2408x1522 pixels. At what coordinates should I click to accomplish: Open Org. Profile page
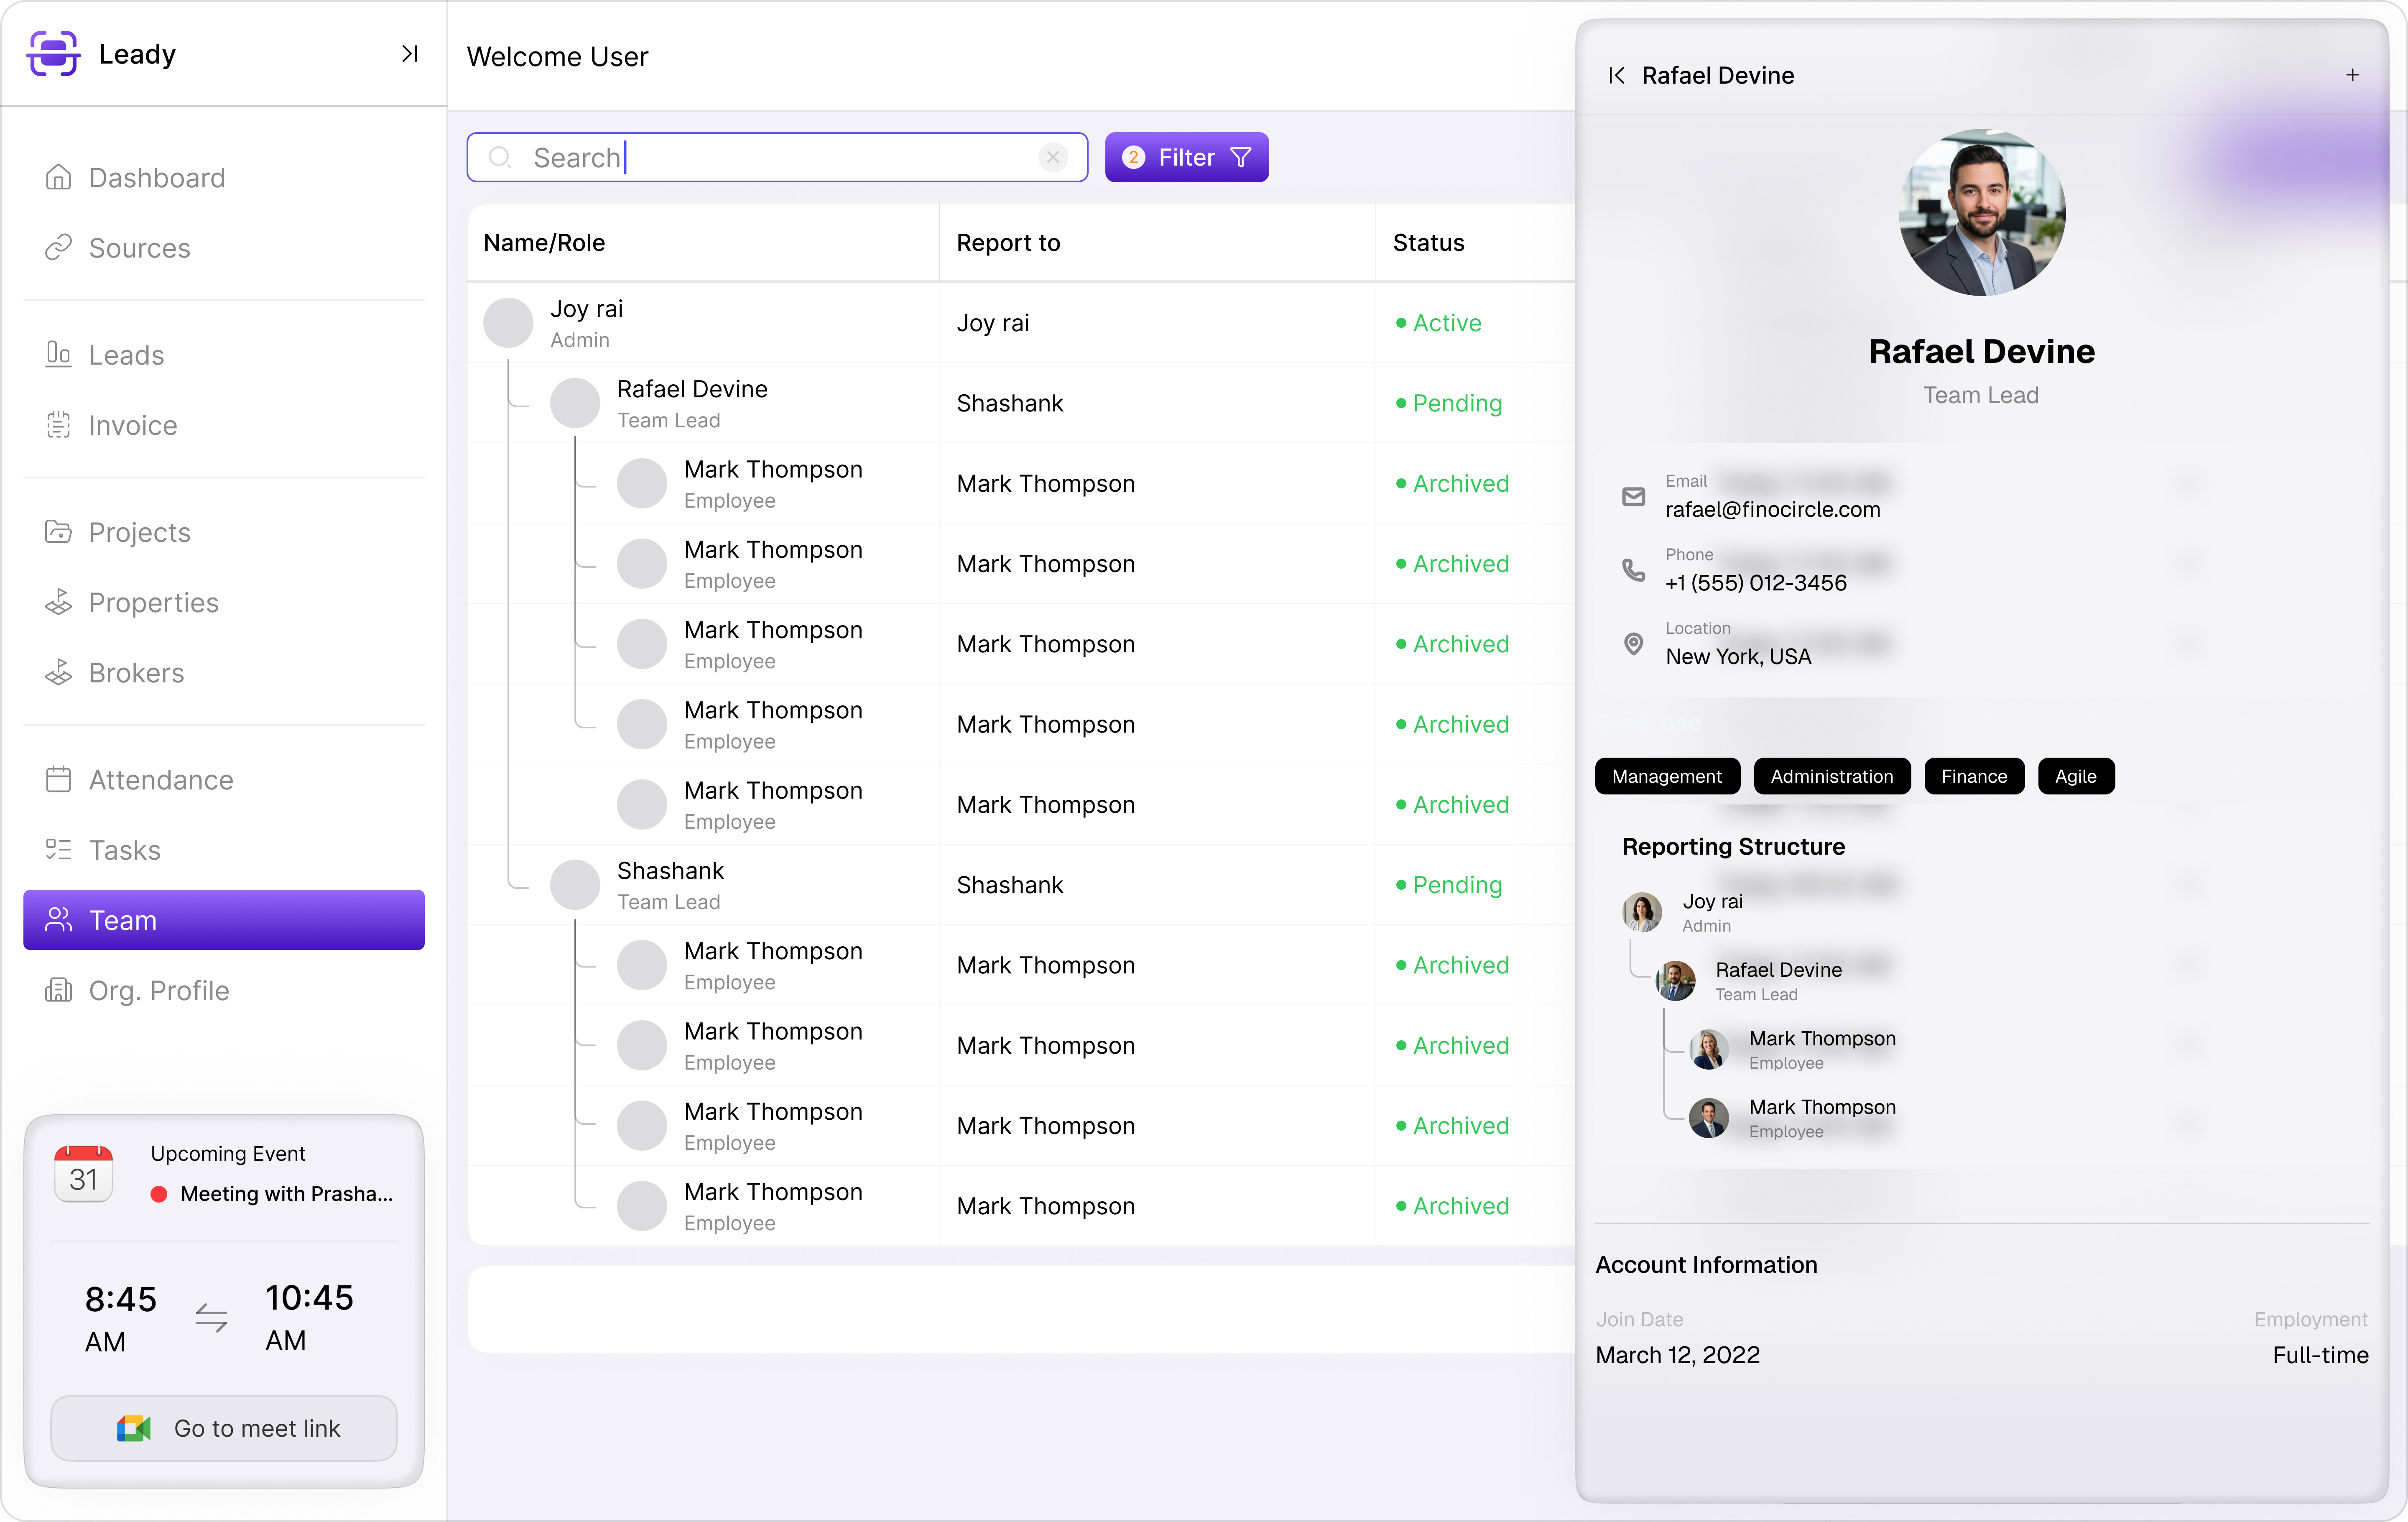(x=224, y=991)
